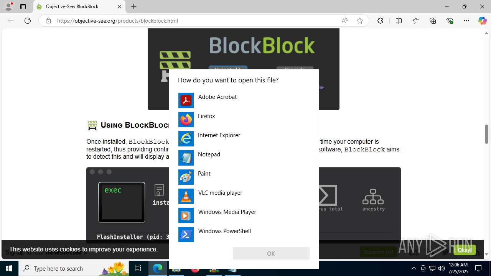The height and width of the screenshot is (276, 491).
Task: Open the volume control in system tray
Action: [x=441, y=268]
